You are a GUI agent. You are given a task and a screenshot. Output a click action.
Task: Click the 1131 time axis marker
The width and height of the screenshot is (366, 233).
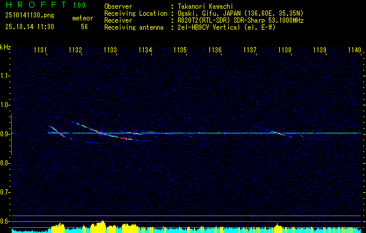[x=40, y=50]
